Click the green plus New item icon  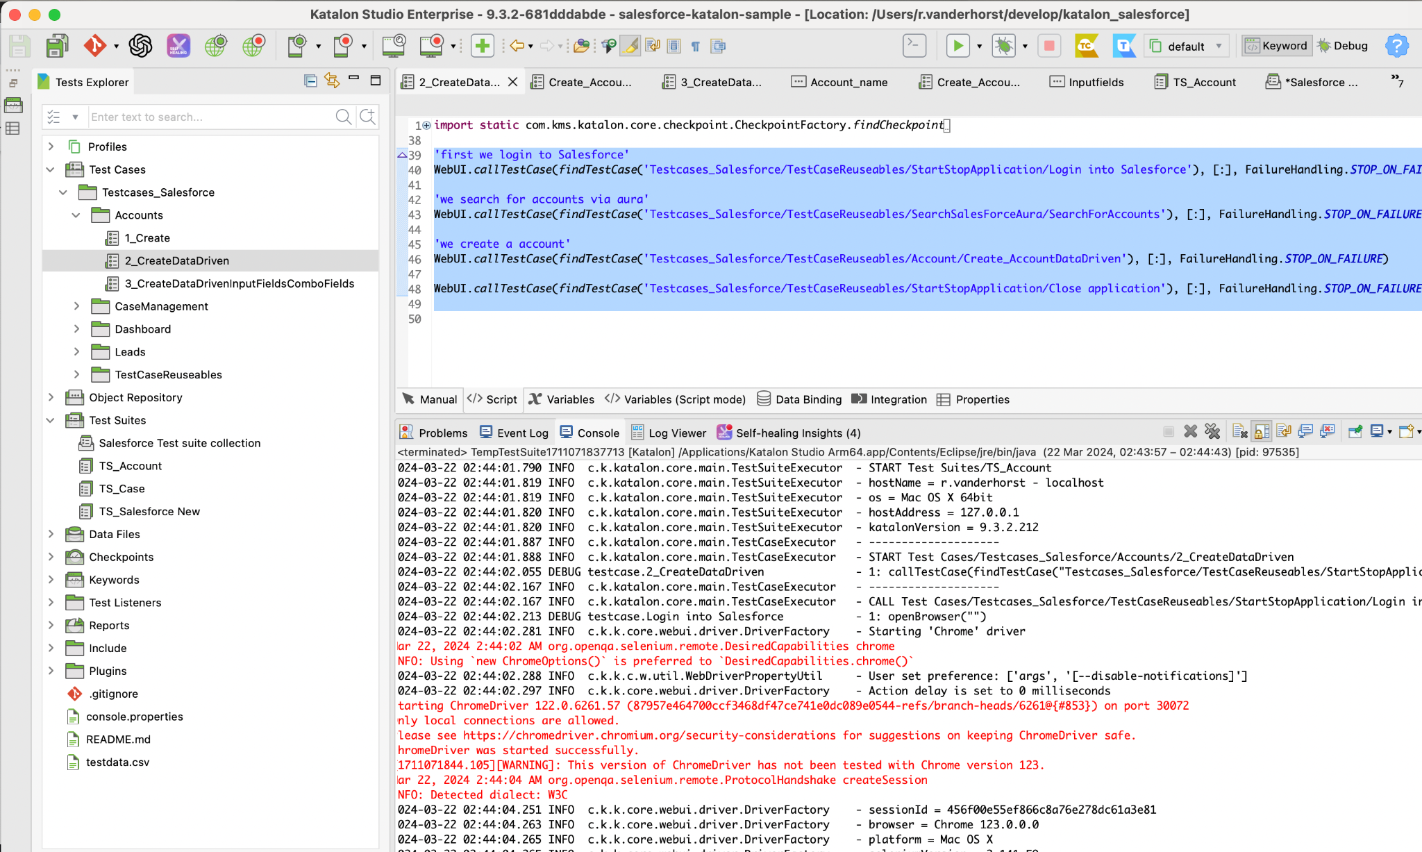[x=482, y=46]
